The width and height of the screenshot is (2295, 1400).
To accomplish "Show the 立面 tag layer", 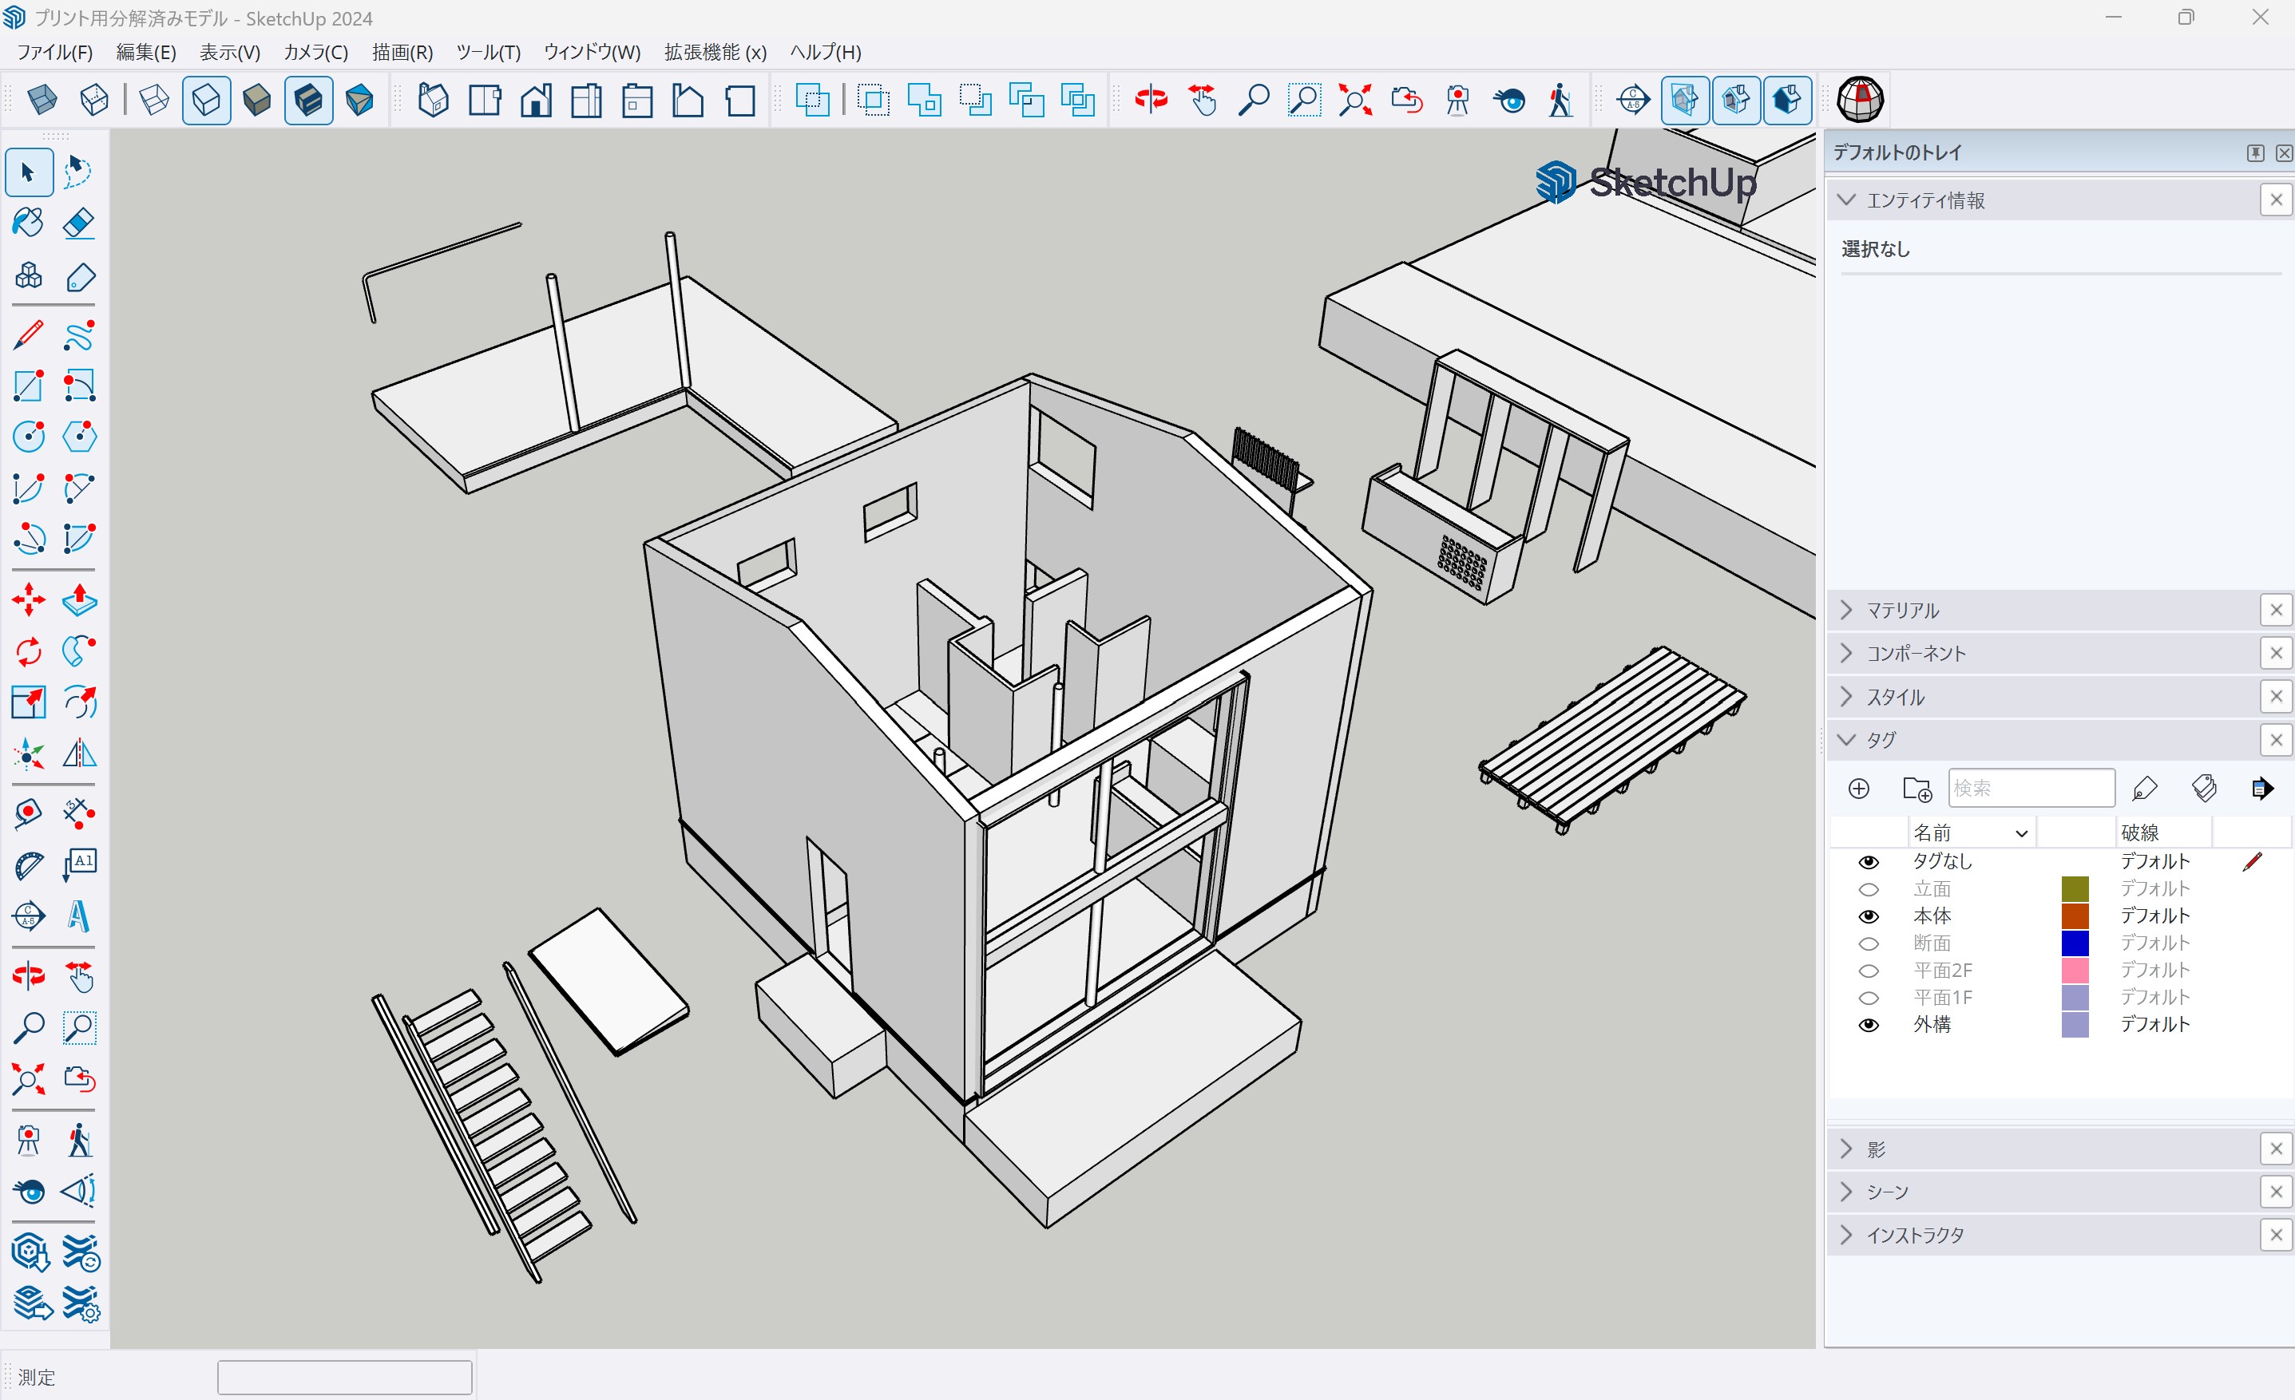I will [x=1869, y=889].
